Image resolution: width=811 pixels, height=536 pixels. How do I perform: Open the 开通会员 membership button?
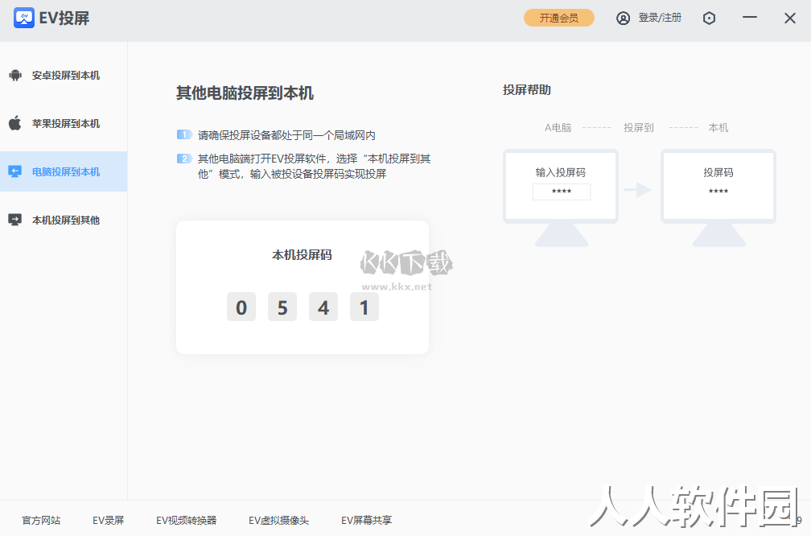click(559, 18)
